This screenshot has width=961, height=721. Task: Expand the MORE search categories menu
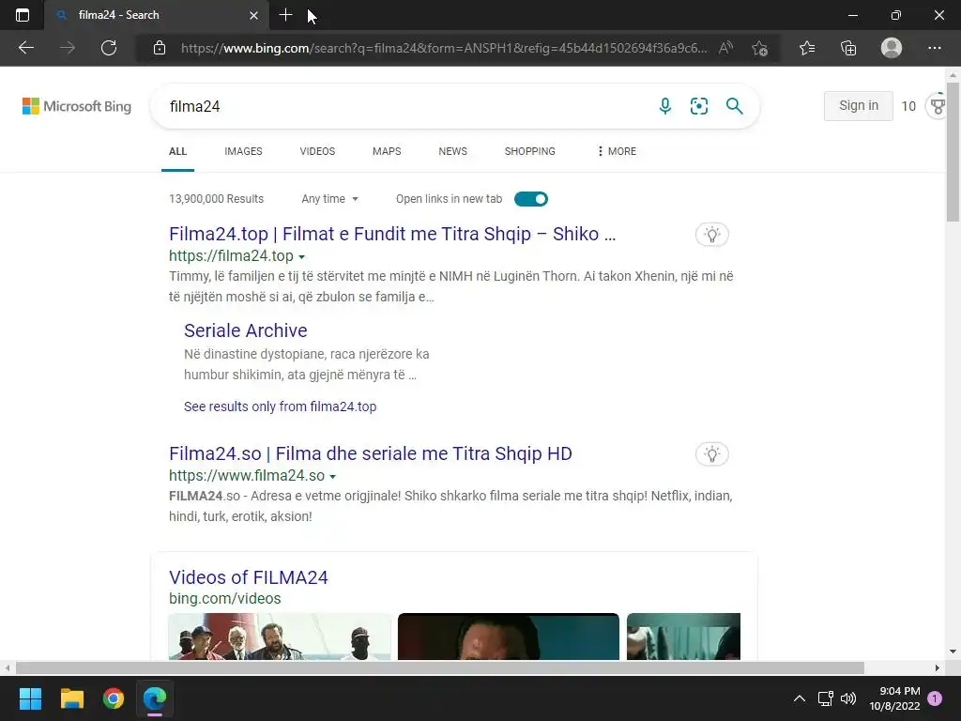pyautogui.click(x=617, y=151)
